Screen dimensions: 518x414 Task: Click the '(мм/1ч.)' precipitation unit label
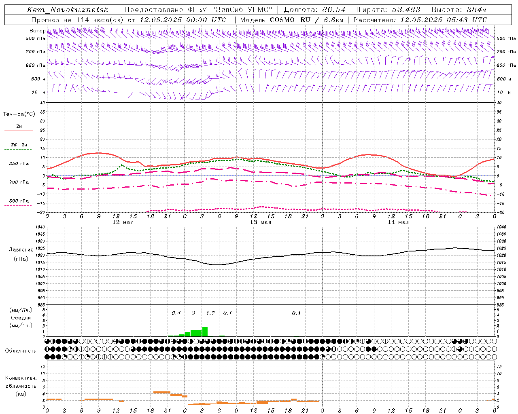coord(21,325)
